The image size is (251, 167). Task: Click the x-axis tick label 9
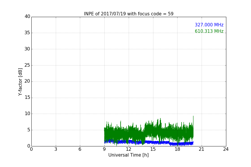[104, 149]
